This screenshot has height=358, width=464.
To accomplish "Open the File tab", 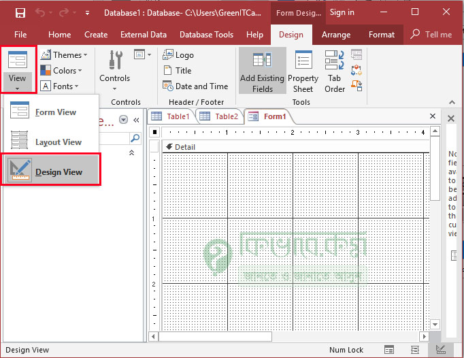I will pos(20,35).
